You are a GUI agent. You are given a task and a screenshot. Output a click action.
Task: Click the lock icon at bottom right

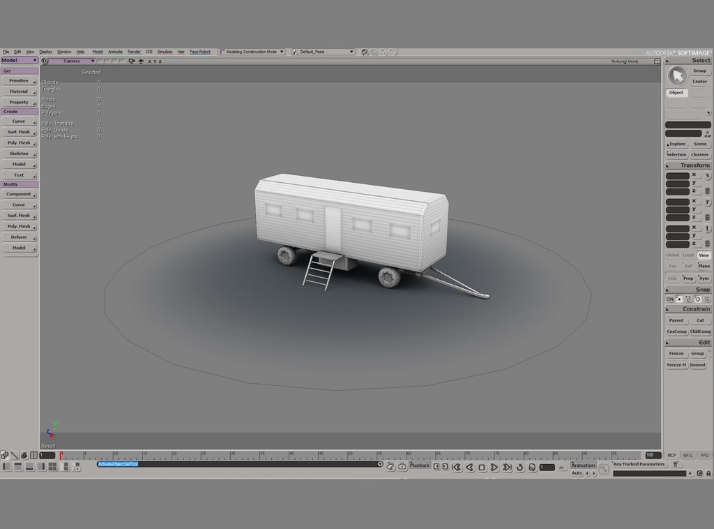click(x=708, y=474)
